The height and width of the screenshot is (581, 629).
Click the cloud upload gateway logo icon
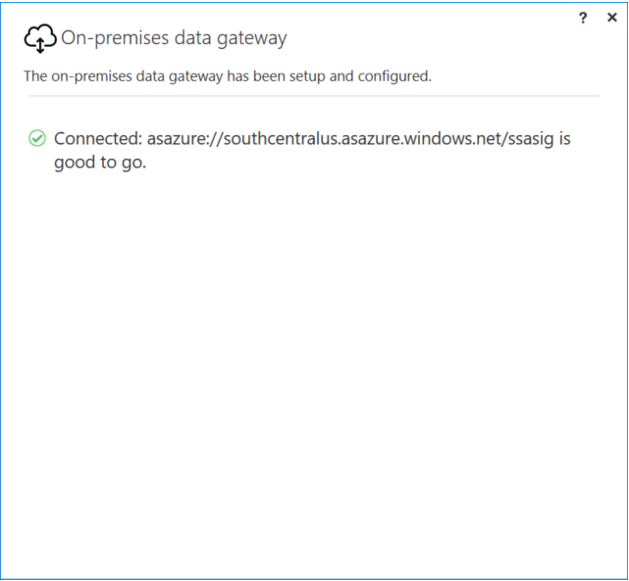pyautogui.click(x=40, y=38)
